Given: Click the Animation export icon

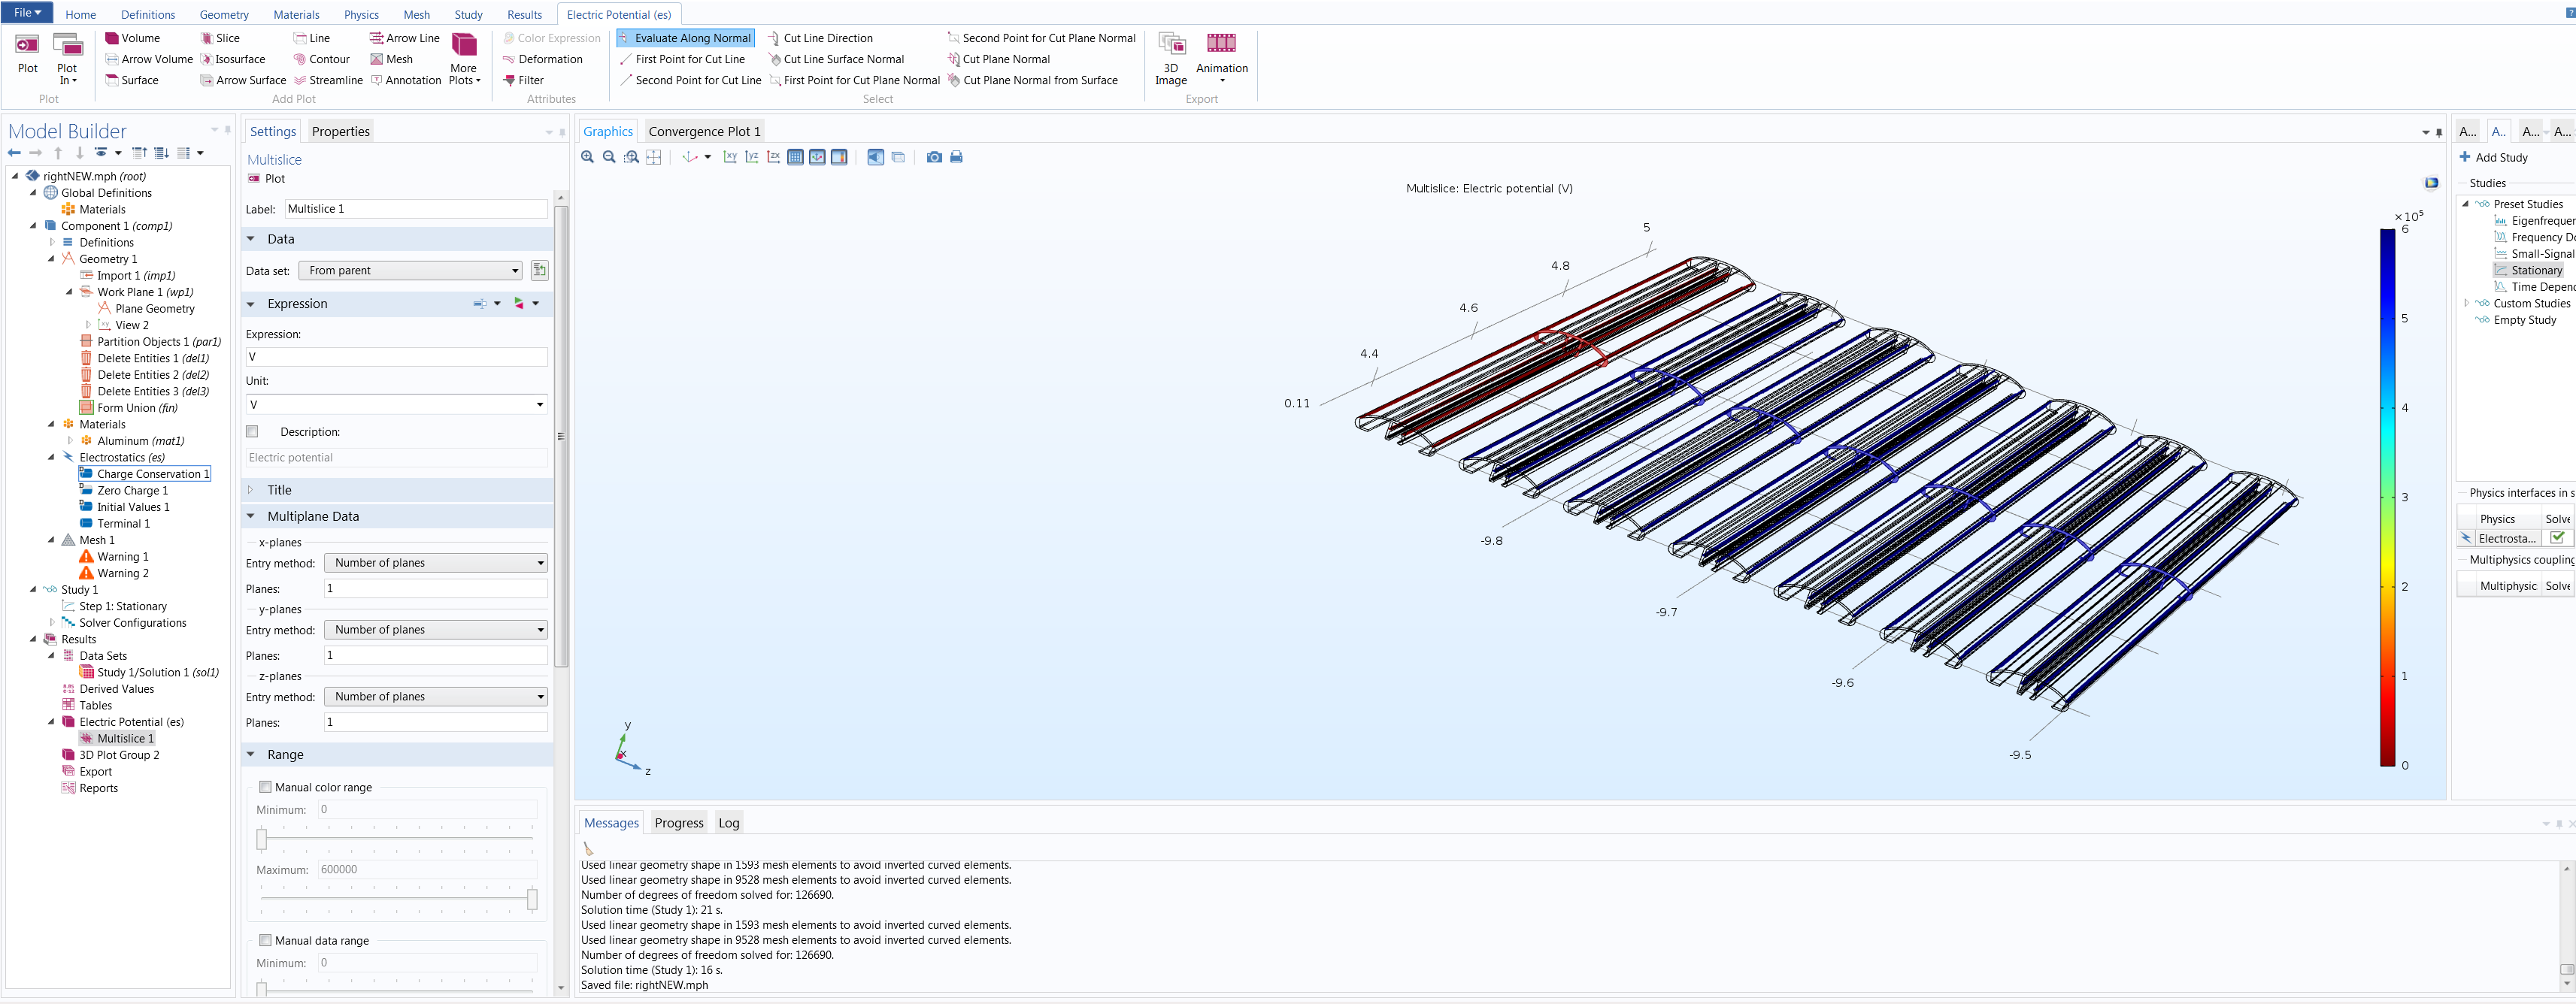Looking at the screenshot, I should point(1221,44).
